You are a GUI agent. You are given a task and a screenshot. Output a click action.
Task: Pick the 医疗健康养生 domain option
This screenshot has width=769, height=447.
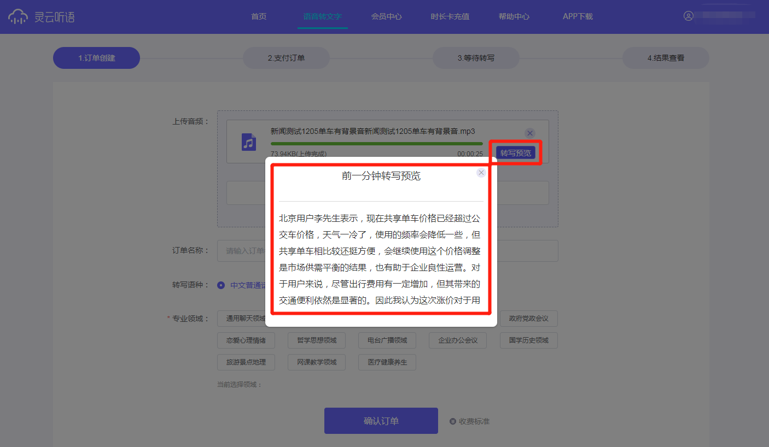387,362
